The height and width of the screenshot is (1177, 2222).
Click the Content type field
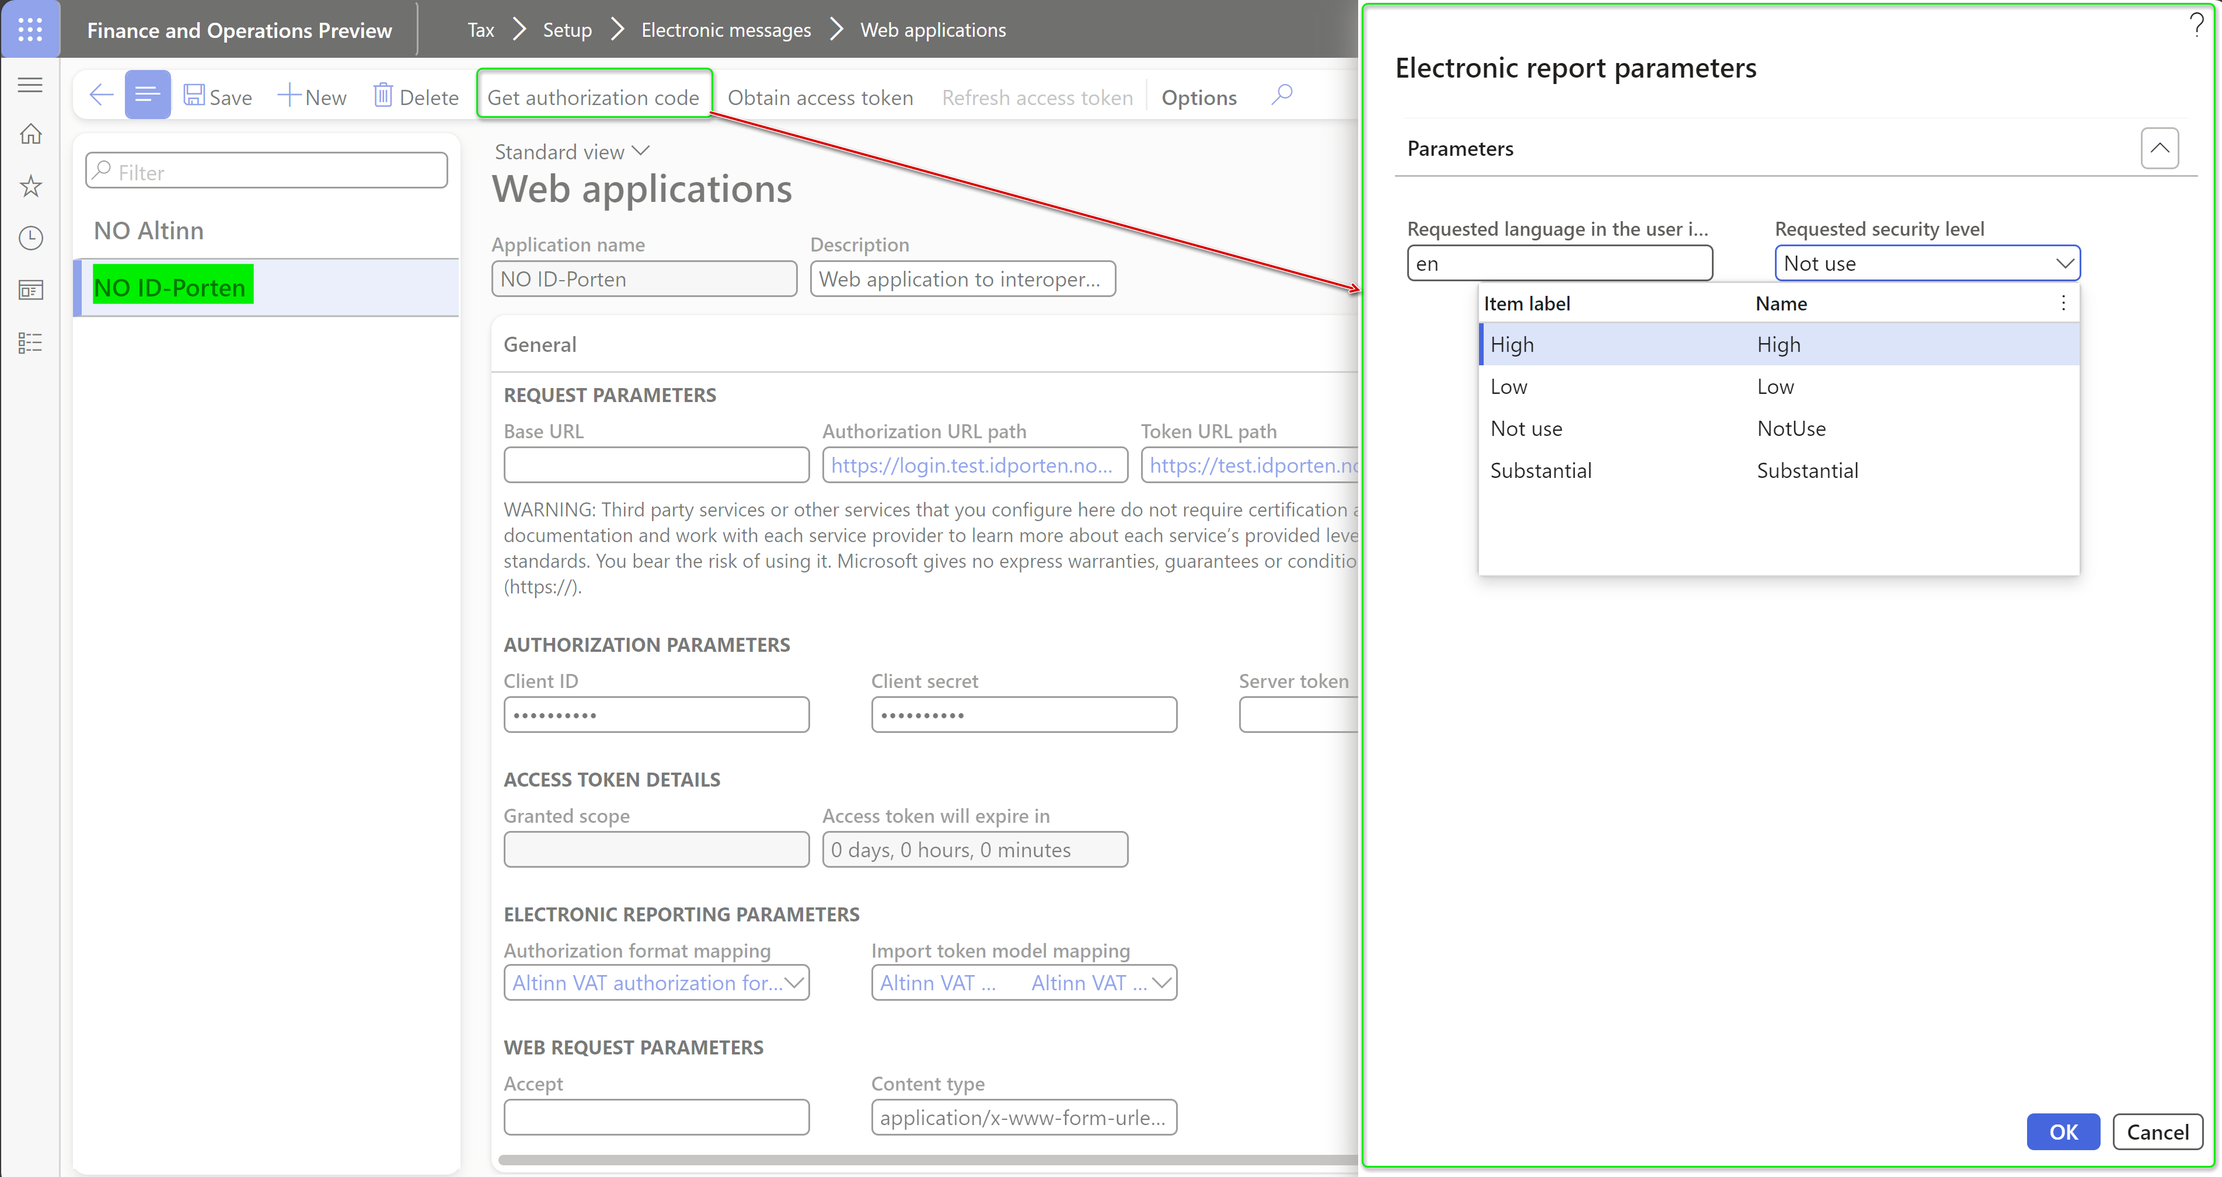tap(1024, 1117)
